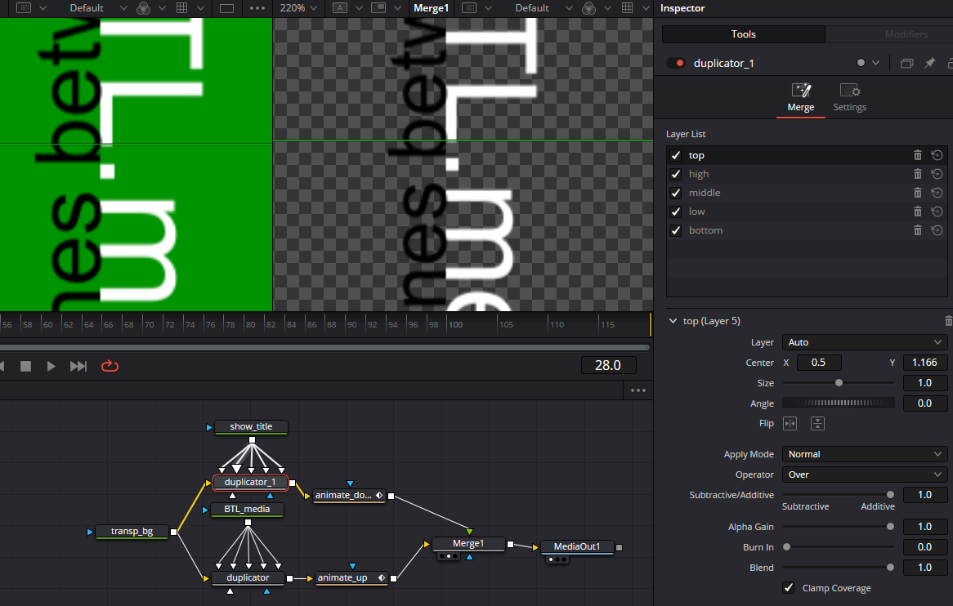Uncheck the 'high' layer checkbox
This screenshot has height=606, width=953.
(x=676, y=174)
